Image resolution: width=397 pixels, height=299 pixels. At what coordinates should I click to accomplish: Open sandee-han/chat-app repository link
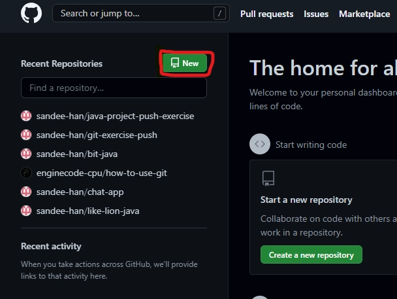pyautogui.click(x=80, y=192)
